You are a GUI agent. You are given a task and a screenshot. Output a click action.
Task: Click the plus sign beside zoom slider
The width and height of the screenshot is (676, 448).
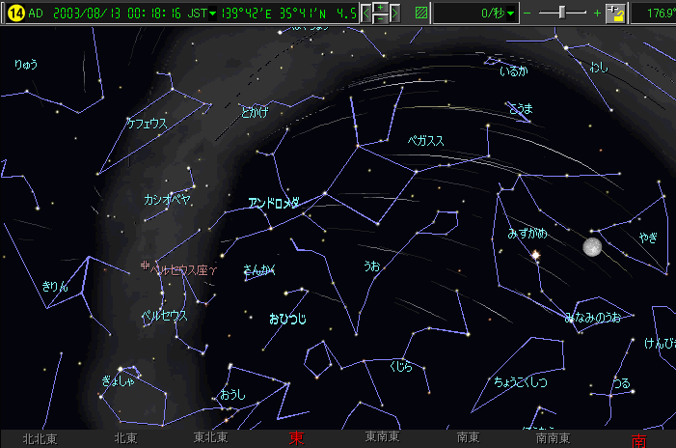coord(598,13)
